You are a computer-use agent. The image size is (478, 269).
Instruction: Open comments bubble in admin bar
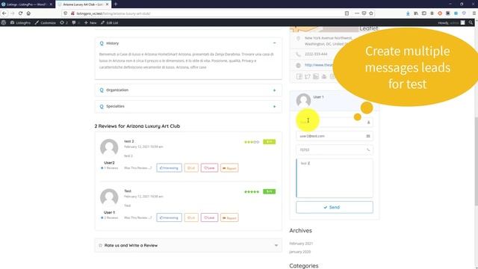pyautogui.click(x=75, y=23)
